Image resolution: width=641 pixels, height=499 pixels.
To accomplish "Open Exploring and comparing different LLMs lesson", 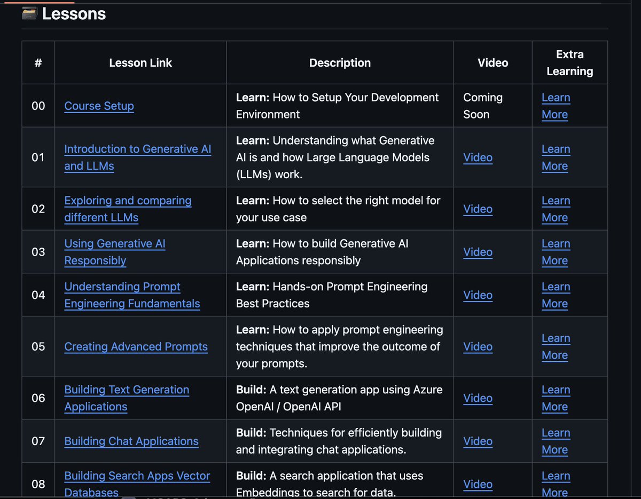I will coord(128,209).
